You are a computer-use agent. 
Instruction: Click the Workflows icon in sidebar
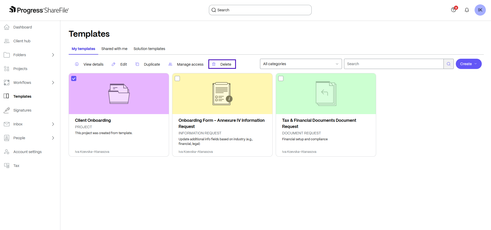point(7,83)
